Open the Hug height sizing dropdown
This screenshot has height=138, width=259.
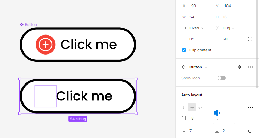point(228,28)
